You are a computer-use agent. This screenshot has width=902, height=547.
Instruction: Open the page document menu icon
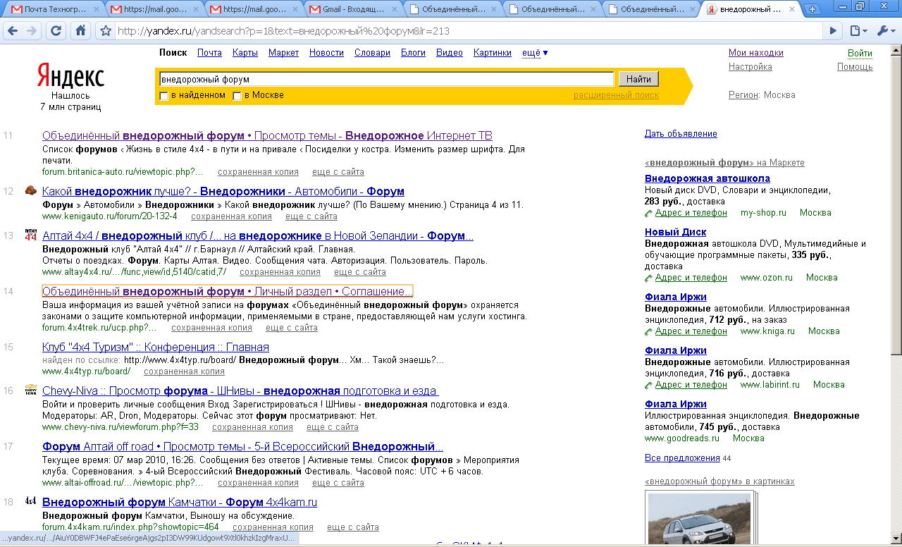click(x=857, y=31)
